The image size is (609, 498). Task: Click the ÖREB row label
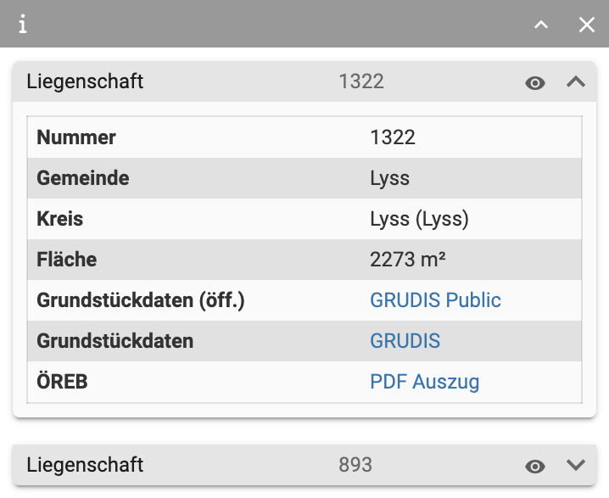point(62,382)
